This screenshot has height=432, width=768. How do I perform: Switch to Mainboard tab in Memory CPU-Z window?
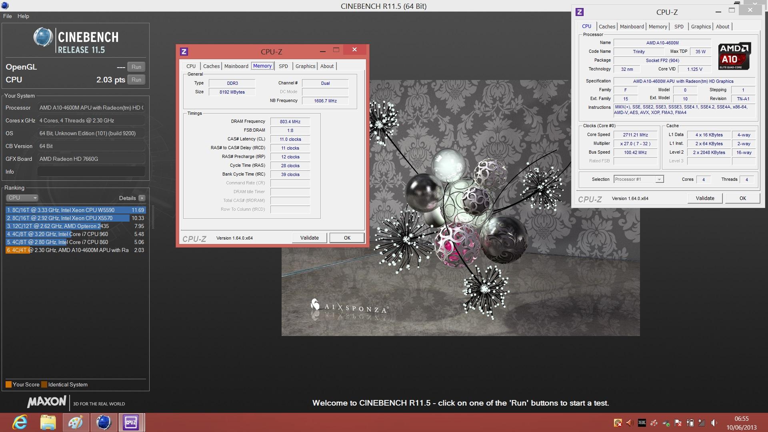[x=236, y=66]
